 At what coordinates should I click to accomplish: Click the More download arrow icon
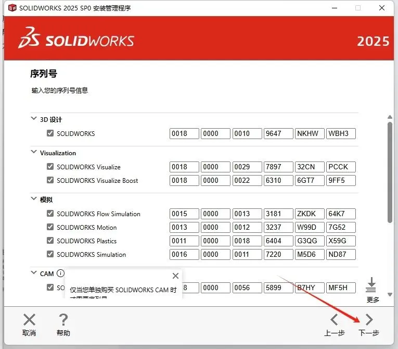[x=371, y=285]
